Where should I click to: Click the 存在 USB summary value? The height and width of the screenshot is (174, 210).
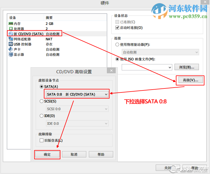49,44
